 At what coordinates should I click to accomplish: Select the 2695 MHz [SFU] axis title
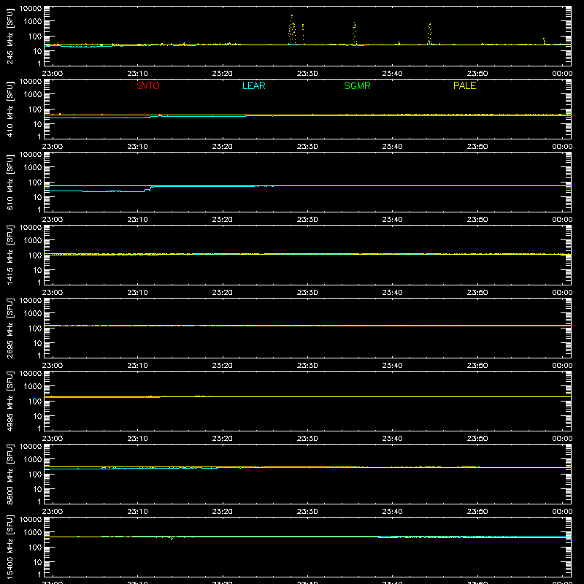click(x=9, y=328)
